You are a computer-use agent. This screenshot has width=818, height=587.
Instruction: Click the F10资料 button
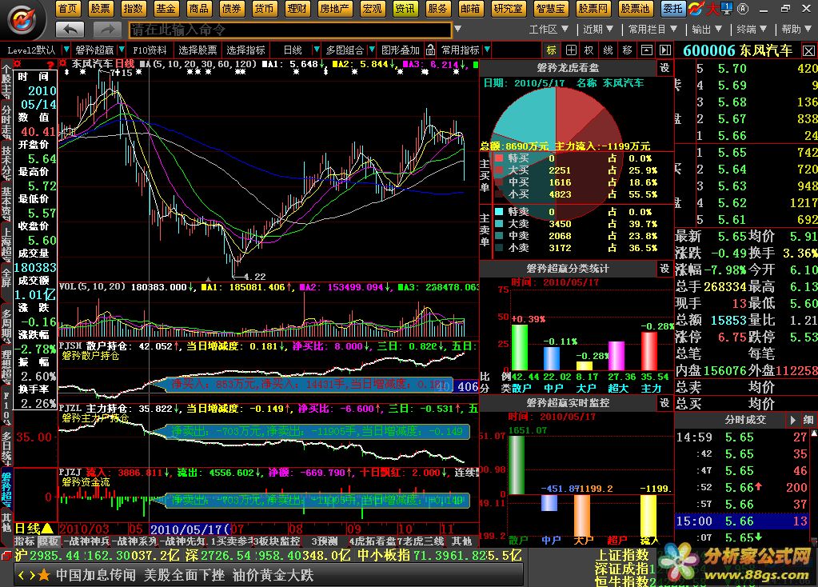coord(150,50)
